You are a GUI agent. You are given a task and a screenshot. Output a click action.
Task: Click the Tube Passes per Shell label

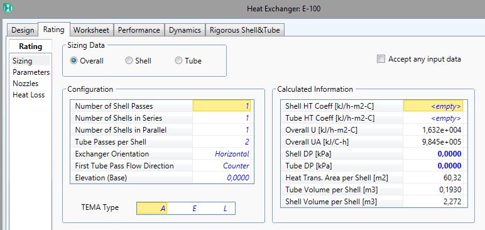click(x=111, y=142)
